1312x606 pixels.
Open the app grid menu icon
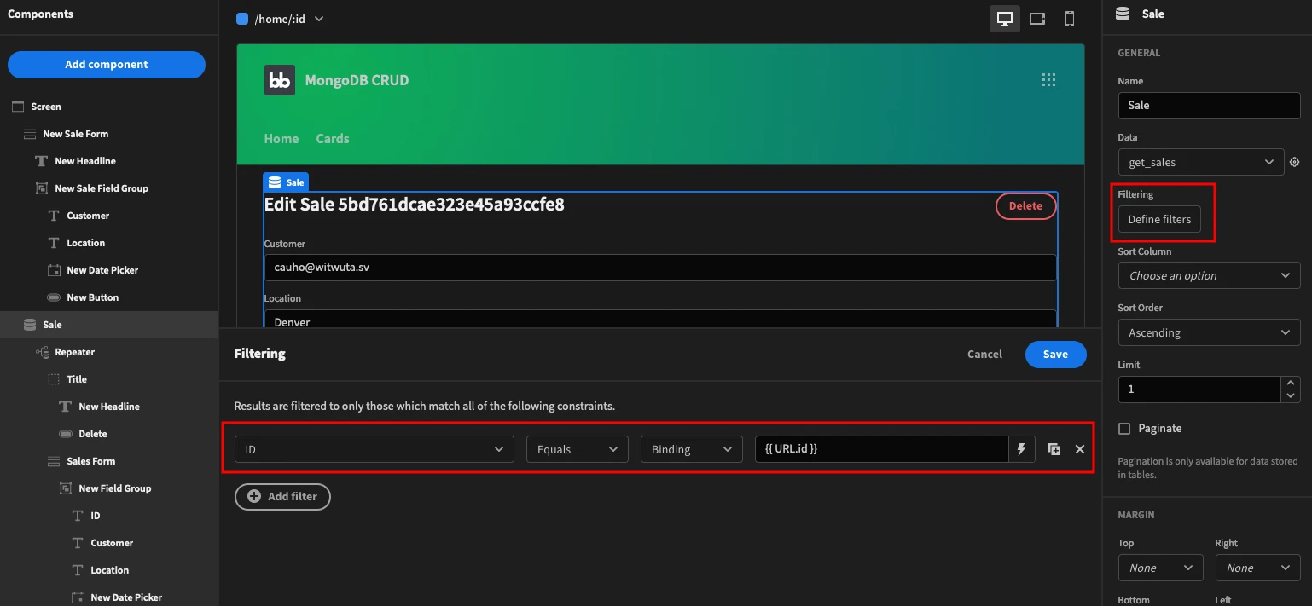pyautogui.click(x=1049, y=80)
